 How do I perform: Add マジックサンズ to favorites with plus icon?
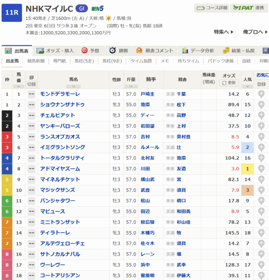coord(261,190)
